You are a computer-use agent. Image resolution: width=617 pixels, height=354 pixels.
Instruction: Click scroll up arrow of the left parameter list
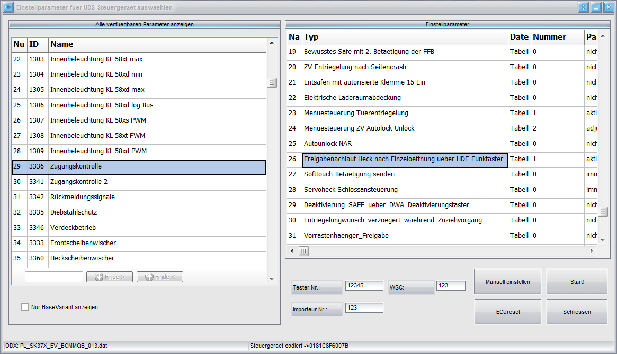tap(272, 43)
